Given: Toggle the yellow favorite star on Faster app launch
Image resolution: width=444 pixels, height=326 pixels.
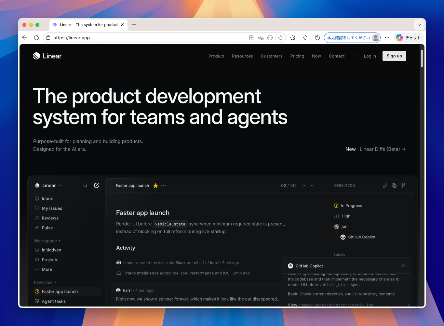Looking at the screenshot, I should tap(155, 186).
